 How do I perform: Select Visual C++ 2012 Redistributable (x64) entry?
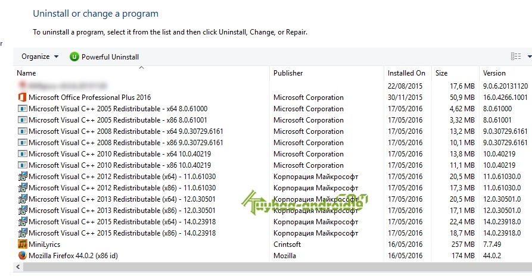coord(122,177)
